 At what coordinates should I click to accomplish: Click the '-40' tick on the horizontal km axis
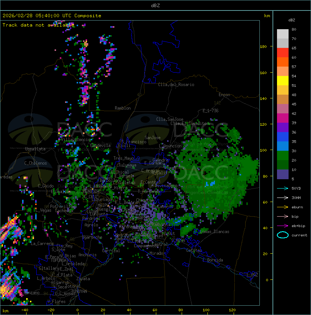[25, 310]
